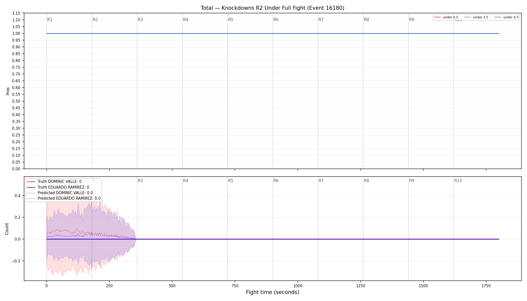This screenshot has height=301, width=527.
Task: Click the 250 tick on the fight time axis
Action: click(x=109, y=286)
